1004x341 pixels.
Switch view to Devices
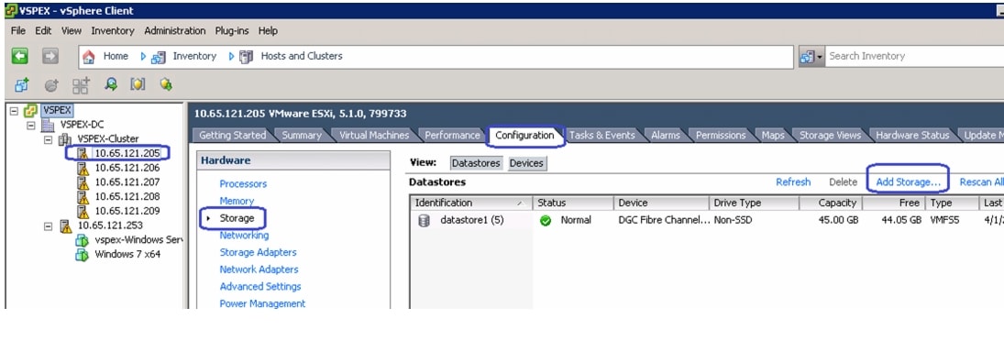[526, 163]
